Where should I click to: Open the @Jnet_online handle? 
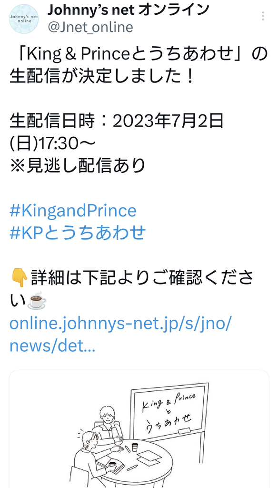click(90, 27)
